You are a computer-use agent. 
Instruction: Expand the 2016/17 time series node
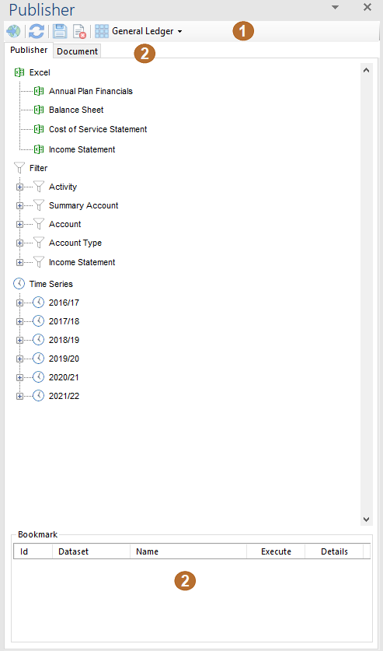click(x=19, y=303)
